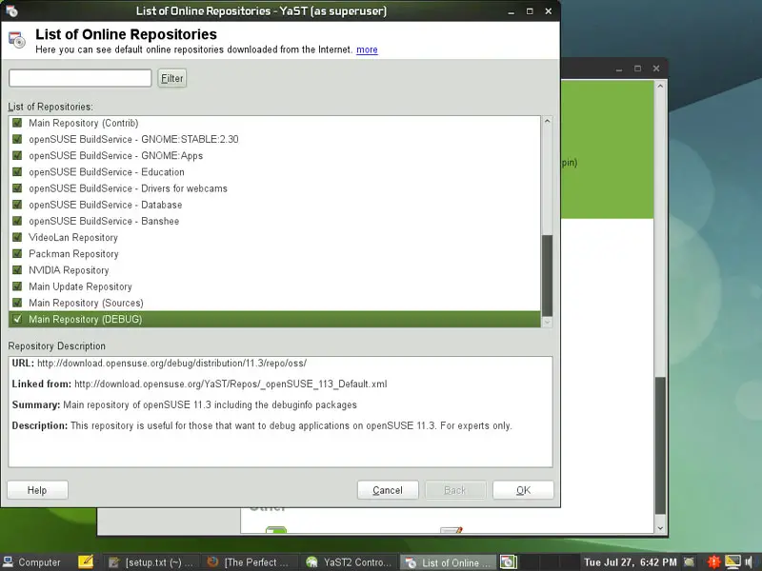Click the YaST title bar window icon

[11, 10]
